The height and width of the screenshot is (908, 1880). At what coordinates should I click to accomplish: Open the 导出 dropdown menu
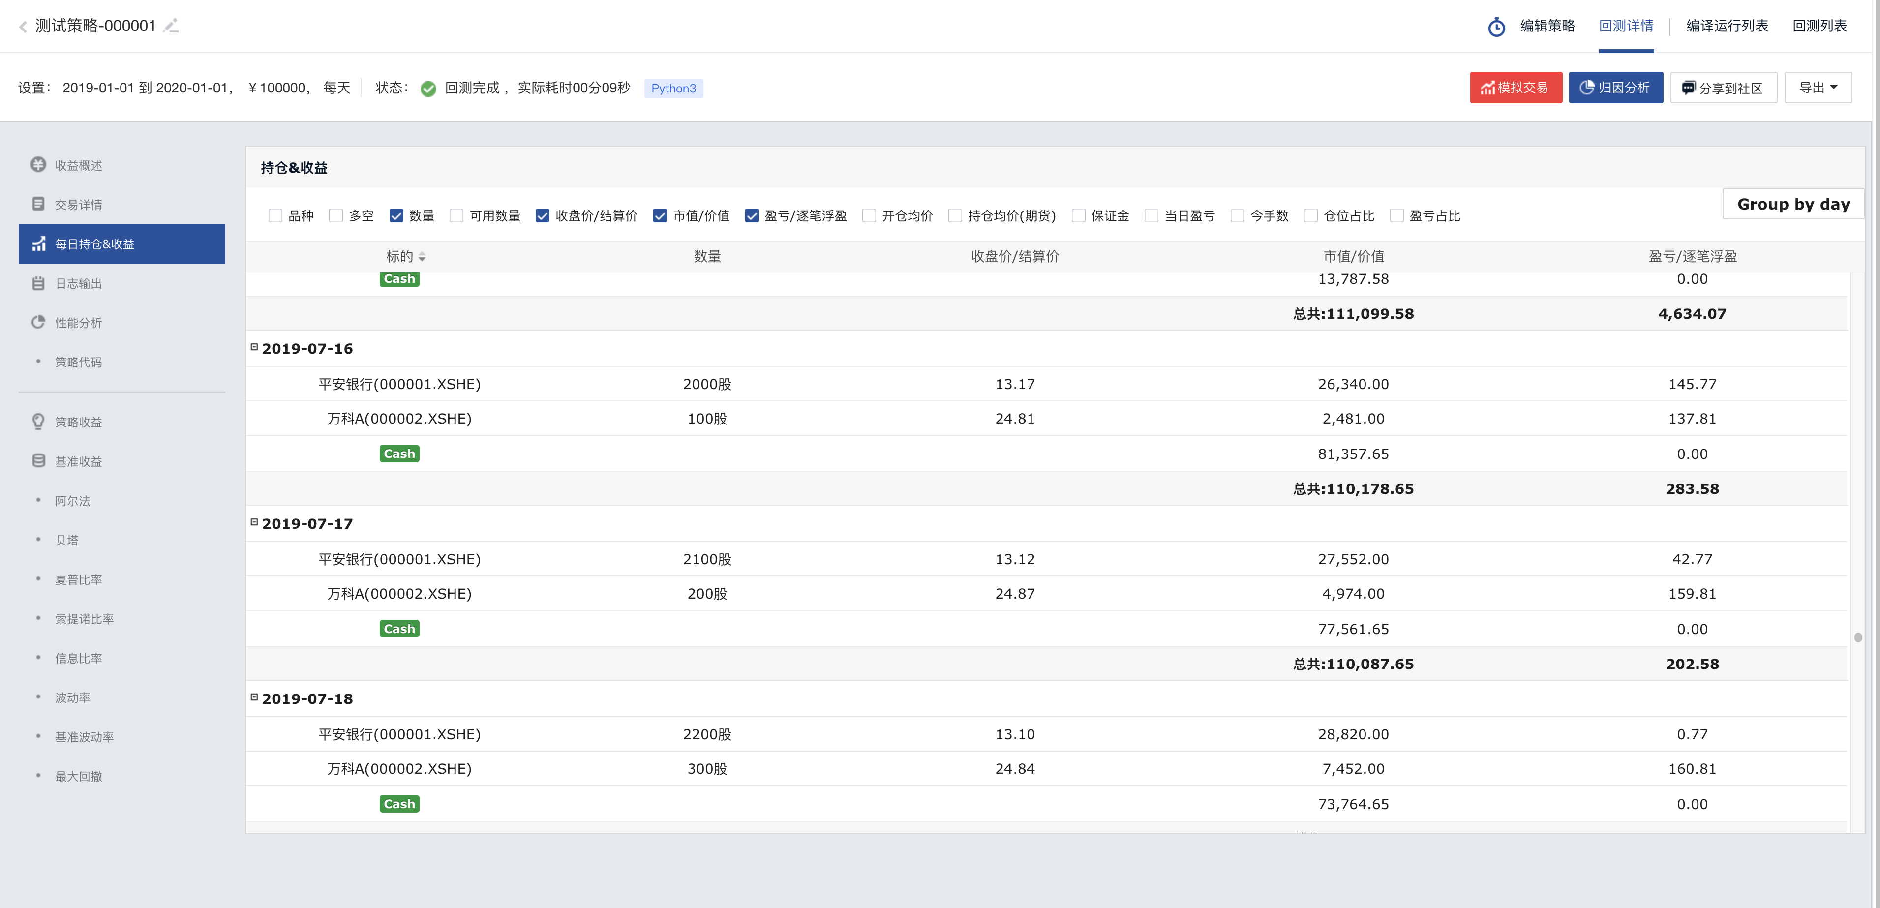click(1817, 88)
